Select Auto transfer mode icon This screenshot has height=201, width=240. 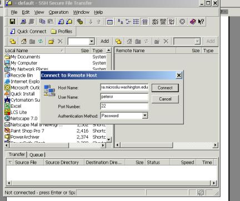172,22
